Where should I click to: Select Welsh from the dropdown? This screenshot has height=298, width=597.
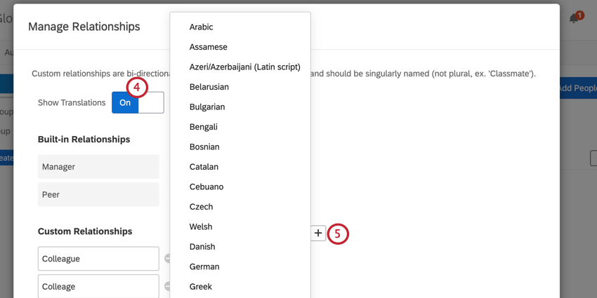tap(201, 226)
